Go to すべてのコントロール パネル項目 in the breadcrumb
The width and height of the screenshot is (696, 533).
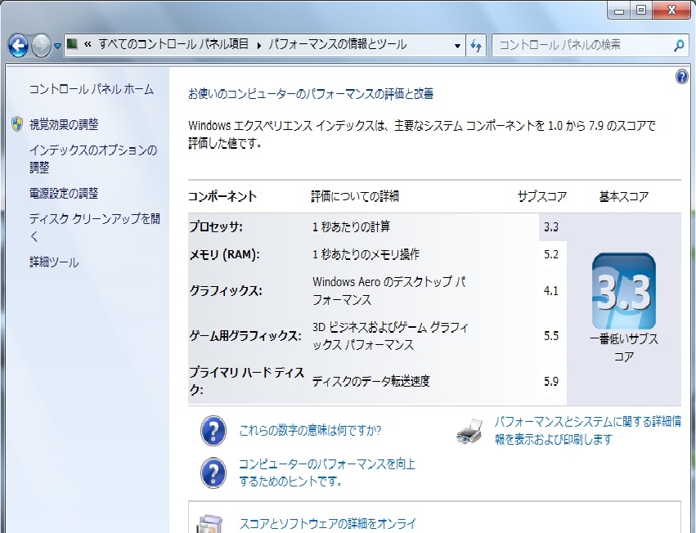pyautogui.click(x=173, y=45)
